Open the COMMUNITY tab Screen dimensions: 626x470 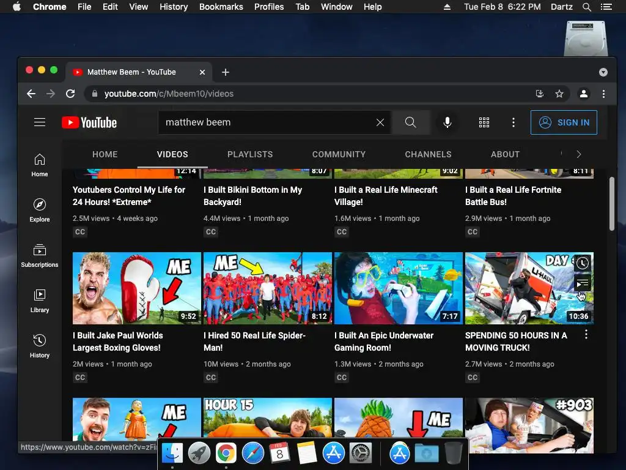(339, 154)
